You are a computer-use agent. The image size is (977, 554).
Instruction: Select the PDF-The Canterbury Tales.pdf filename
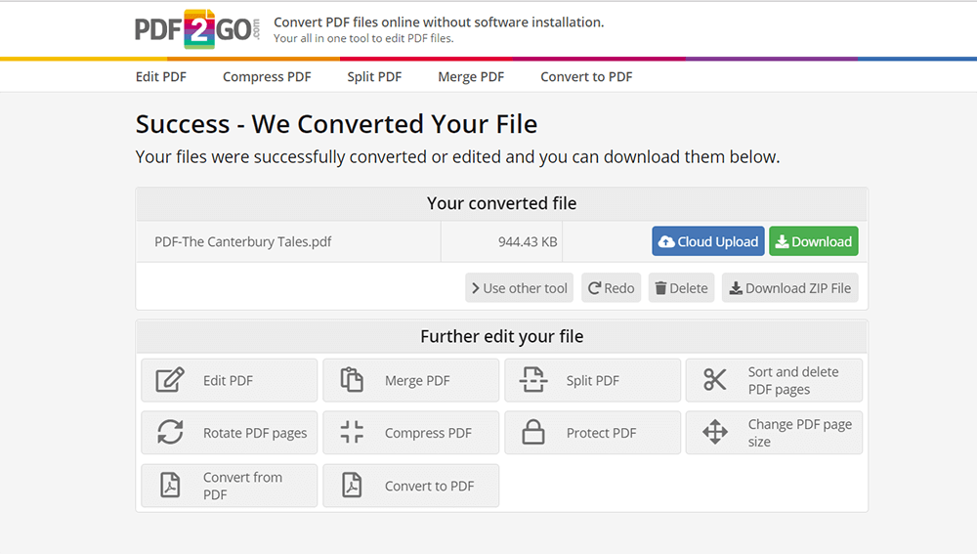pos(242,241)
